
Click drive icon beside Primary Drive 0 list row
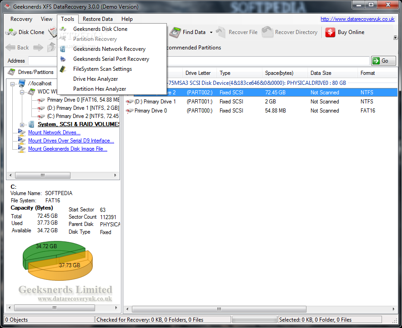[130, 111]
